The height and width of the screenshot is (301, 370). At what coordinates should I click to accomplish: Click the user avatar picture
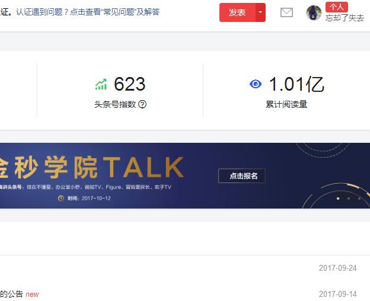314,12
